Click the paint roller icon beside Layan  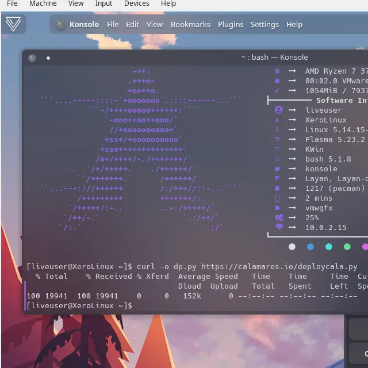pyautogui.click(x=277, y=179)
